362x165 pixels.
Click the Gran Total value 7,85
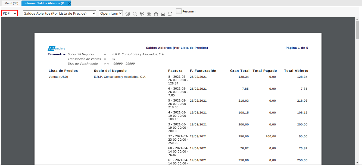pyautogui.click(x=245, y=89)
